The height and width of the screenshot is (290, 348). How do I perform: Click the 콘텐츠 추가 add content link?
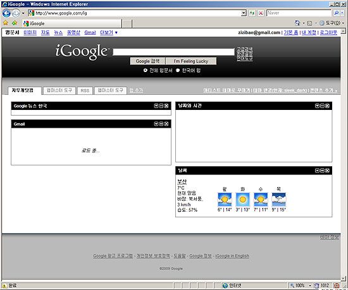pyautogui.click(x=323, y=90)
